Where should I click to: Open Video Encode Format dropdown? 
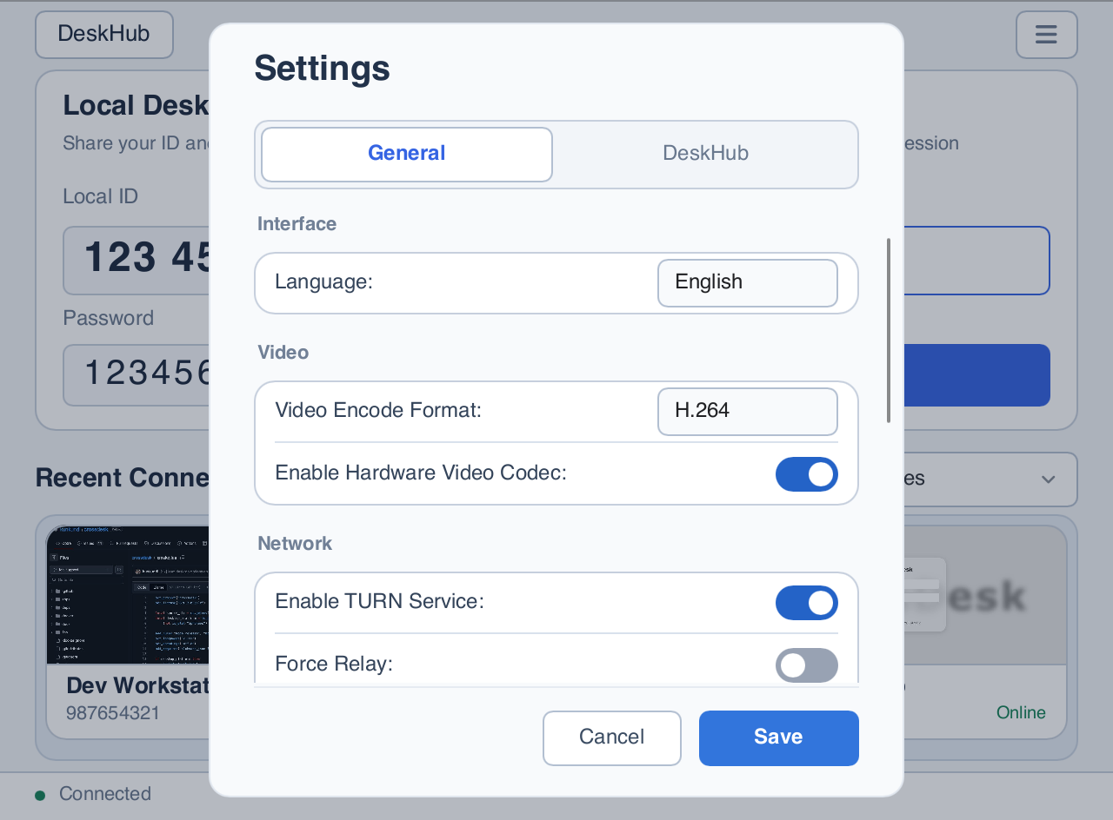[748, 412]
